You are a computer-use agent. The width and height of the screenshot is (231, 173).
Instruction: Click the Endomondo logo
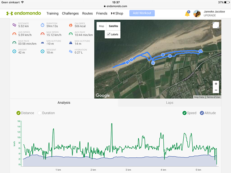click(24, 13)
